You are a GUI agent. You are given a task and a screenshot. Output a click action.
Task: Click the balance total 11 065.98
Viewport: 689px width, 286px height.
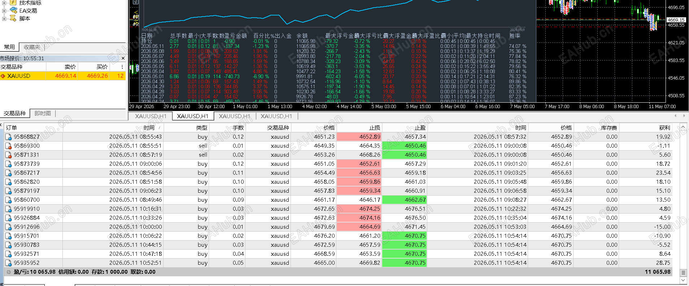click(x=658, y=272)
